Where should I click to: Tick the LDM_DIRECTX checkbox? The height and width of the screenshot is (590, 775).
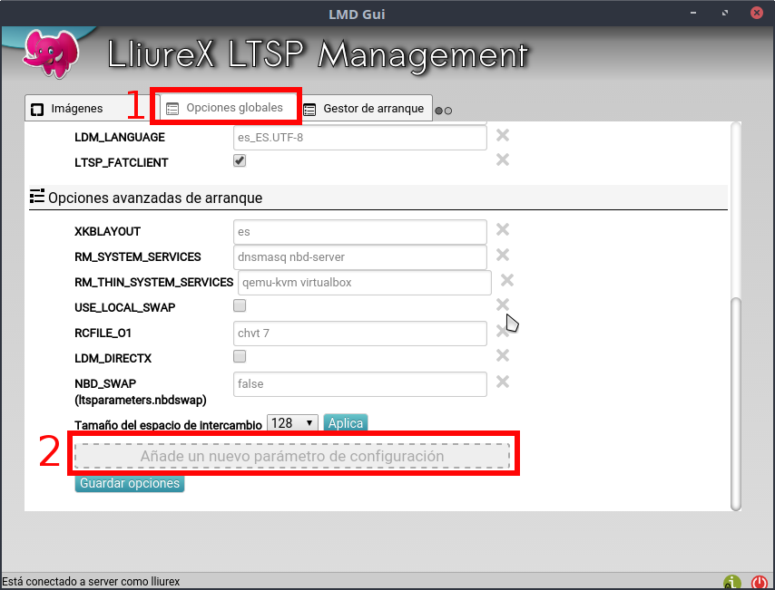tap(240, 357)
